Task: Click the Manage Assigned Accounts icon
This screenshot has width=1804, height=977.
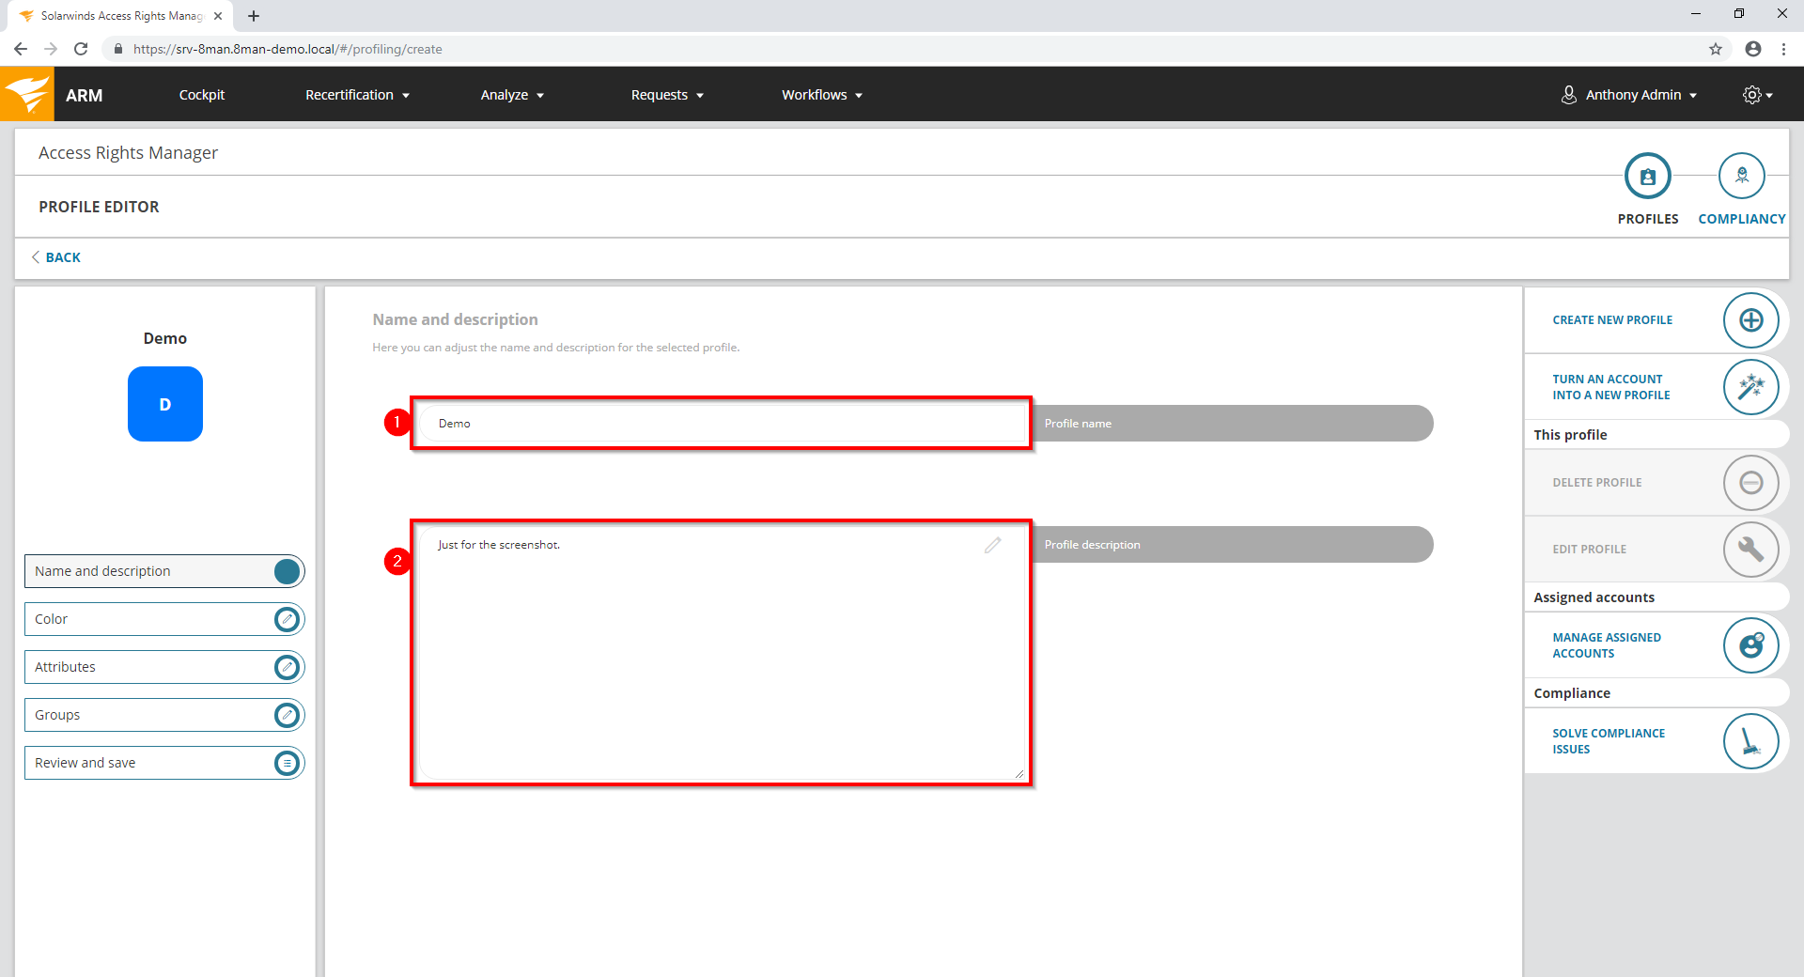Action: [x=1750, y=645]
